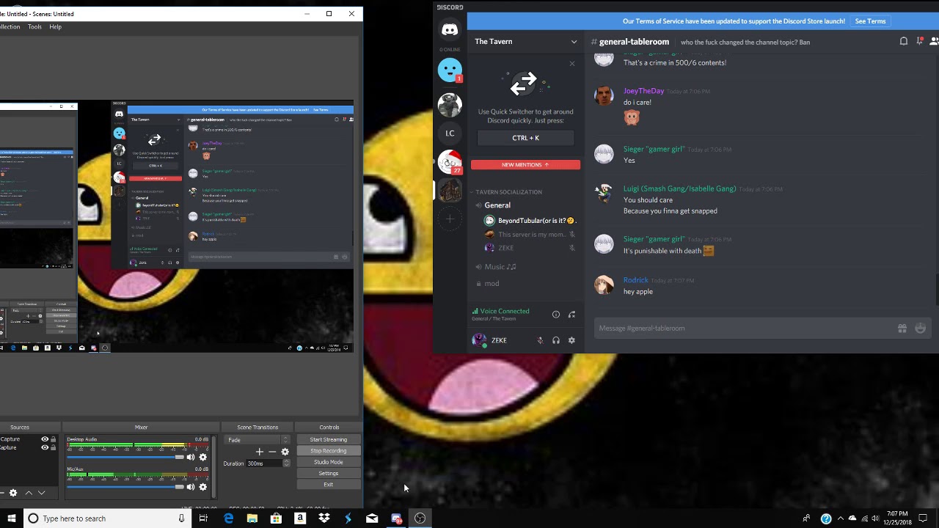Show pinned messages in general-tableroom
This screenshot has height=528, width=939.
pyautogui.click(x=919, y=41)
